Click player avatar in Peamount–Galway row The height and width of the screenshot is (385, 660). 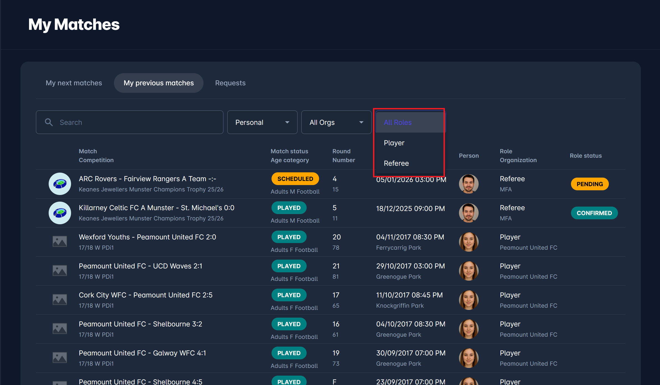click(x=469, y=358)
